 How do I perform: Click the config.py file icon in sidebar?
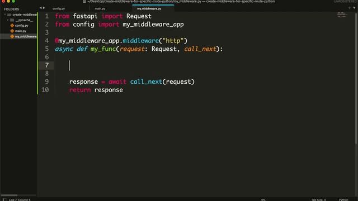pos(12,26)
